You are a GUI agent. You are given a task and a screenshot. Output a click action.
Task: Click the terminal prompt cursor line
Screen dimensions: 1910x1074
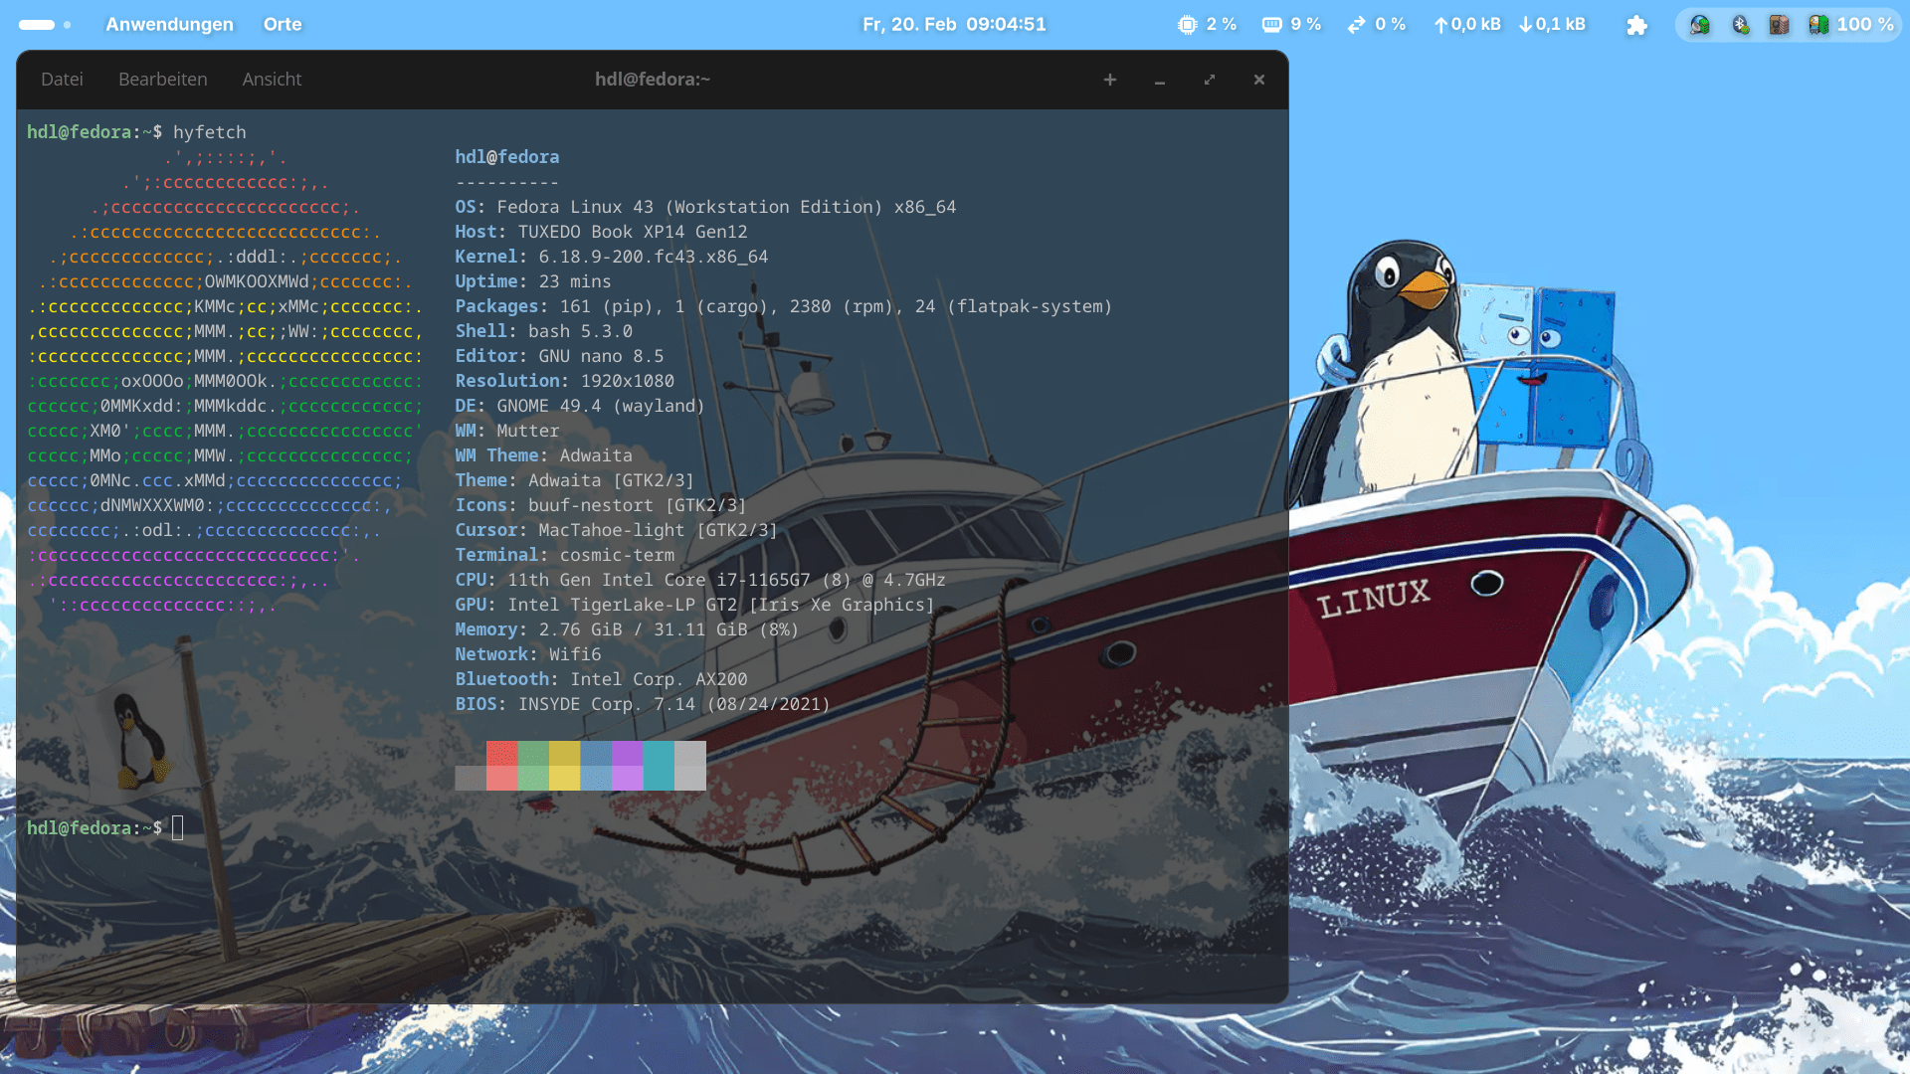(x=178, y=828)
